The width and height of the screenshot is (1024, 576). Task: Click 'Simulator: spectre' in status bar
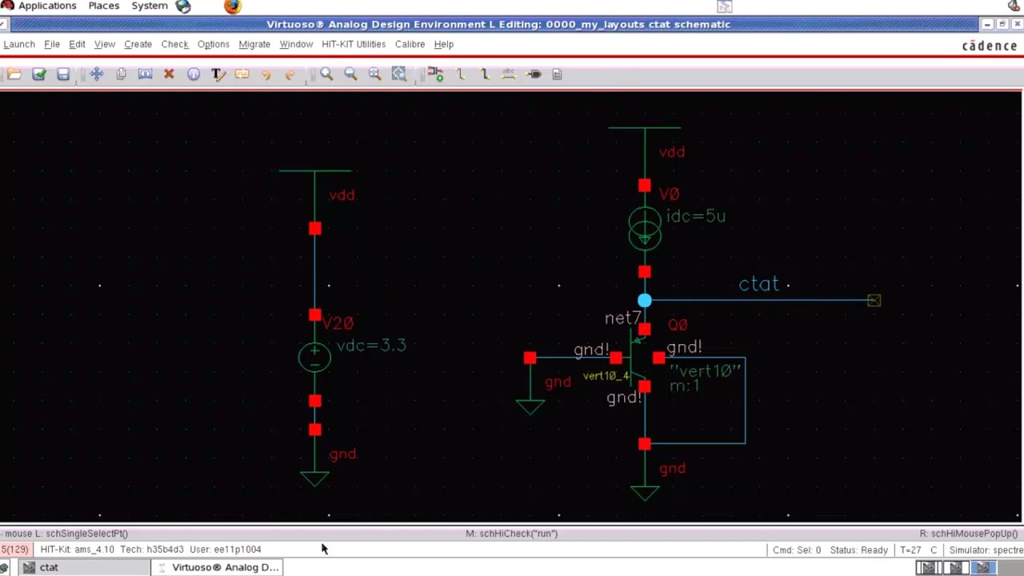986,550
